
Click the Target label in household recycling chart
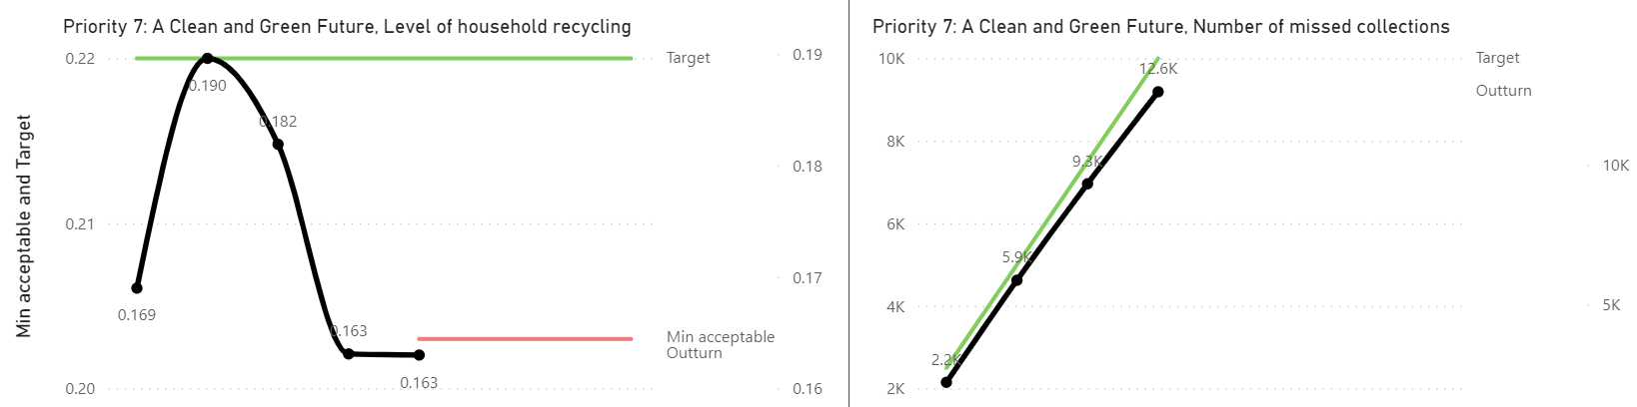(688, 58)
